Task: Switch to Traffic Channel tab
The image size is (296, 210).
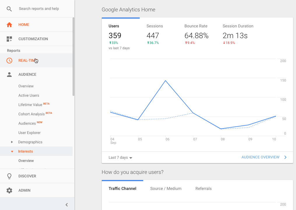Action: (122, 188)
